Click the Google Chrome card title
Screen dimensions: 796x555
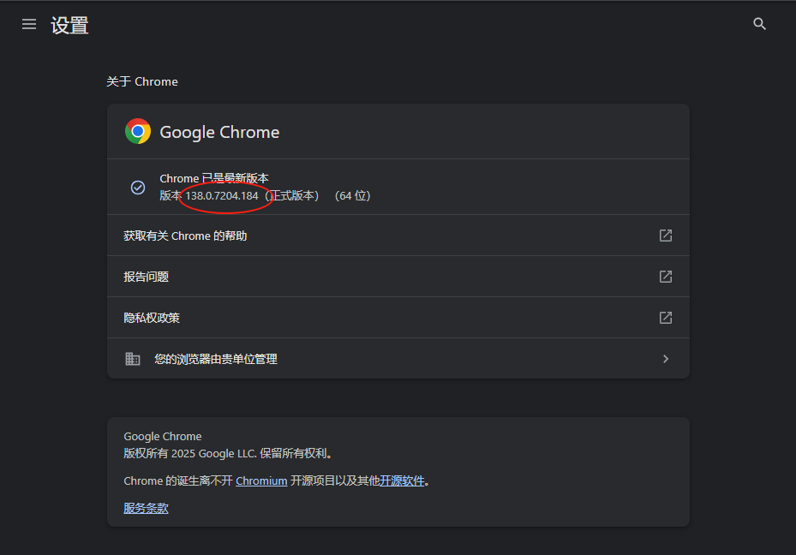click(x=219, y=132)
